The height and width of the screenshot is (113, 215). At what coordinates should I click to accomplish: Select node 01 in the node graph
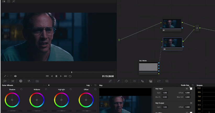click(x=172, y=25)
